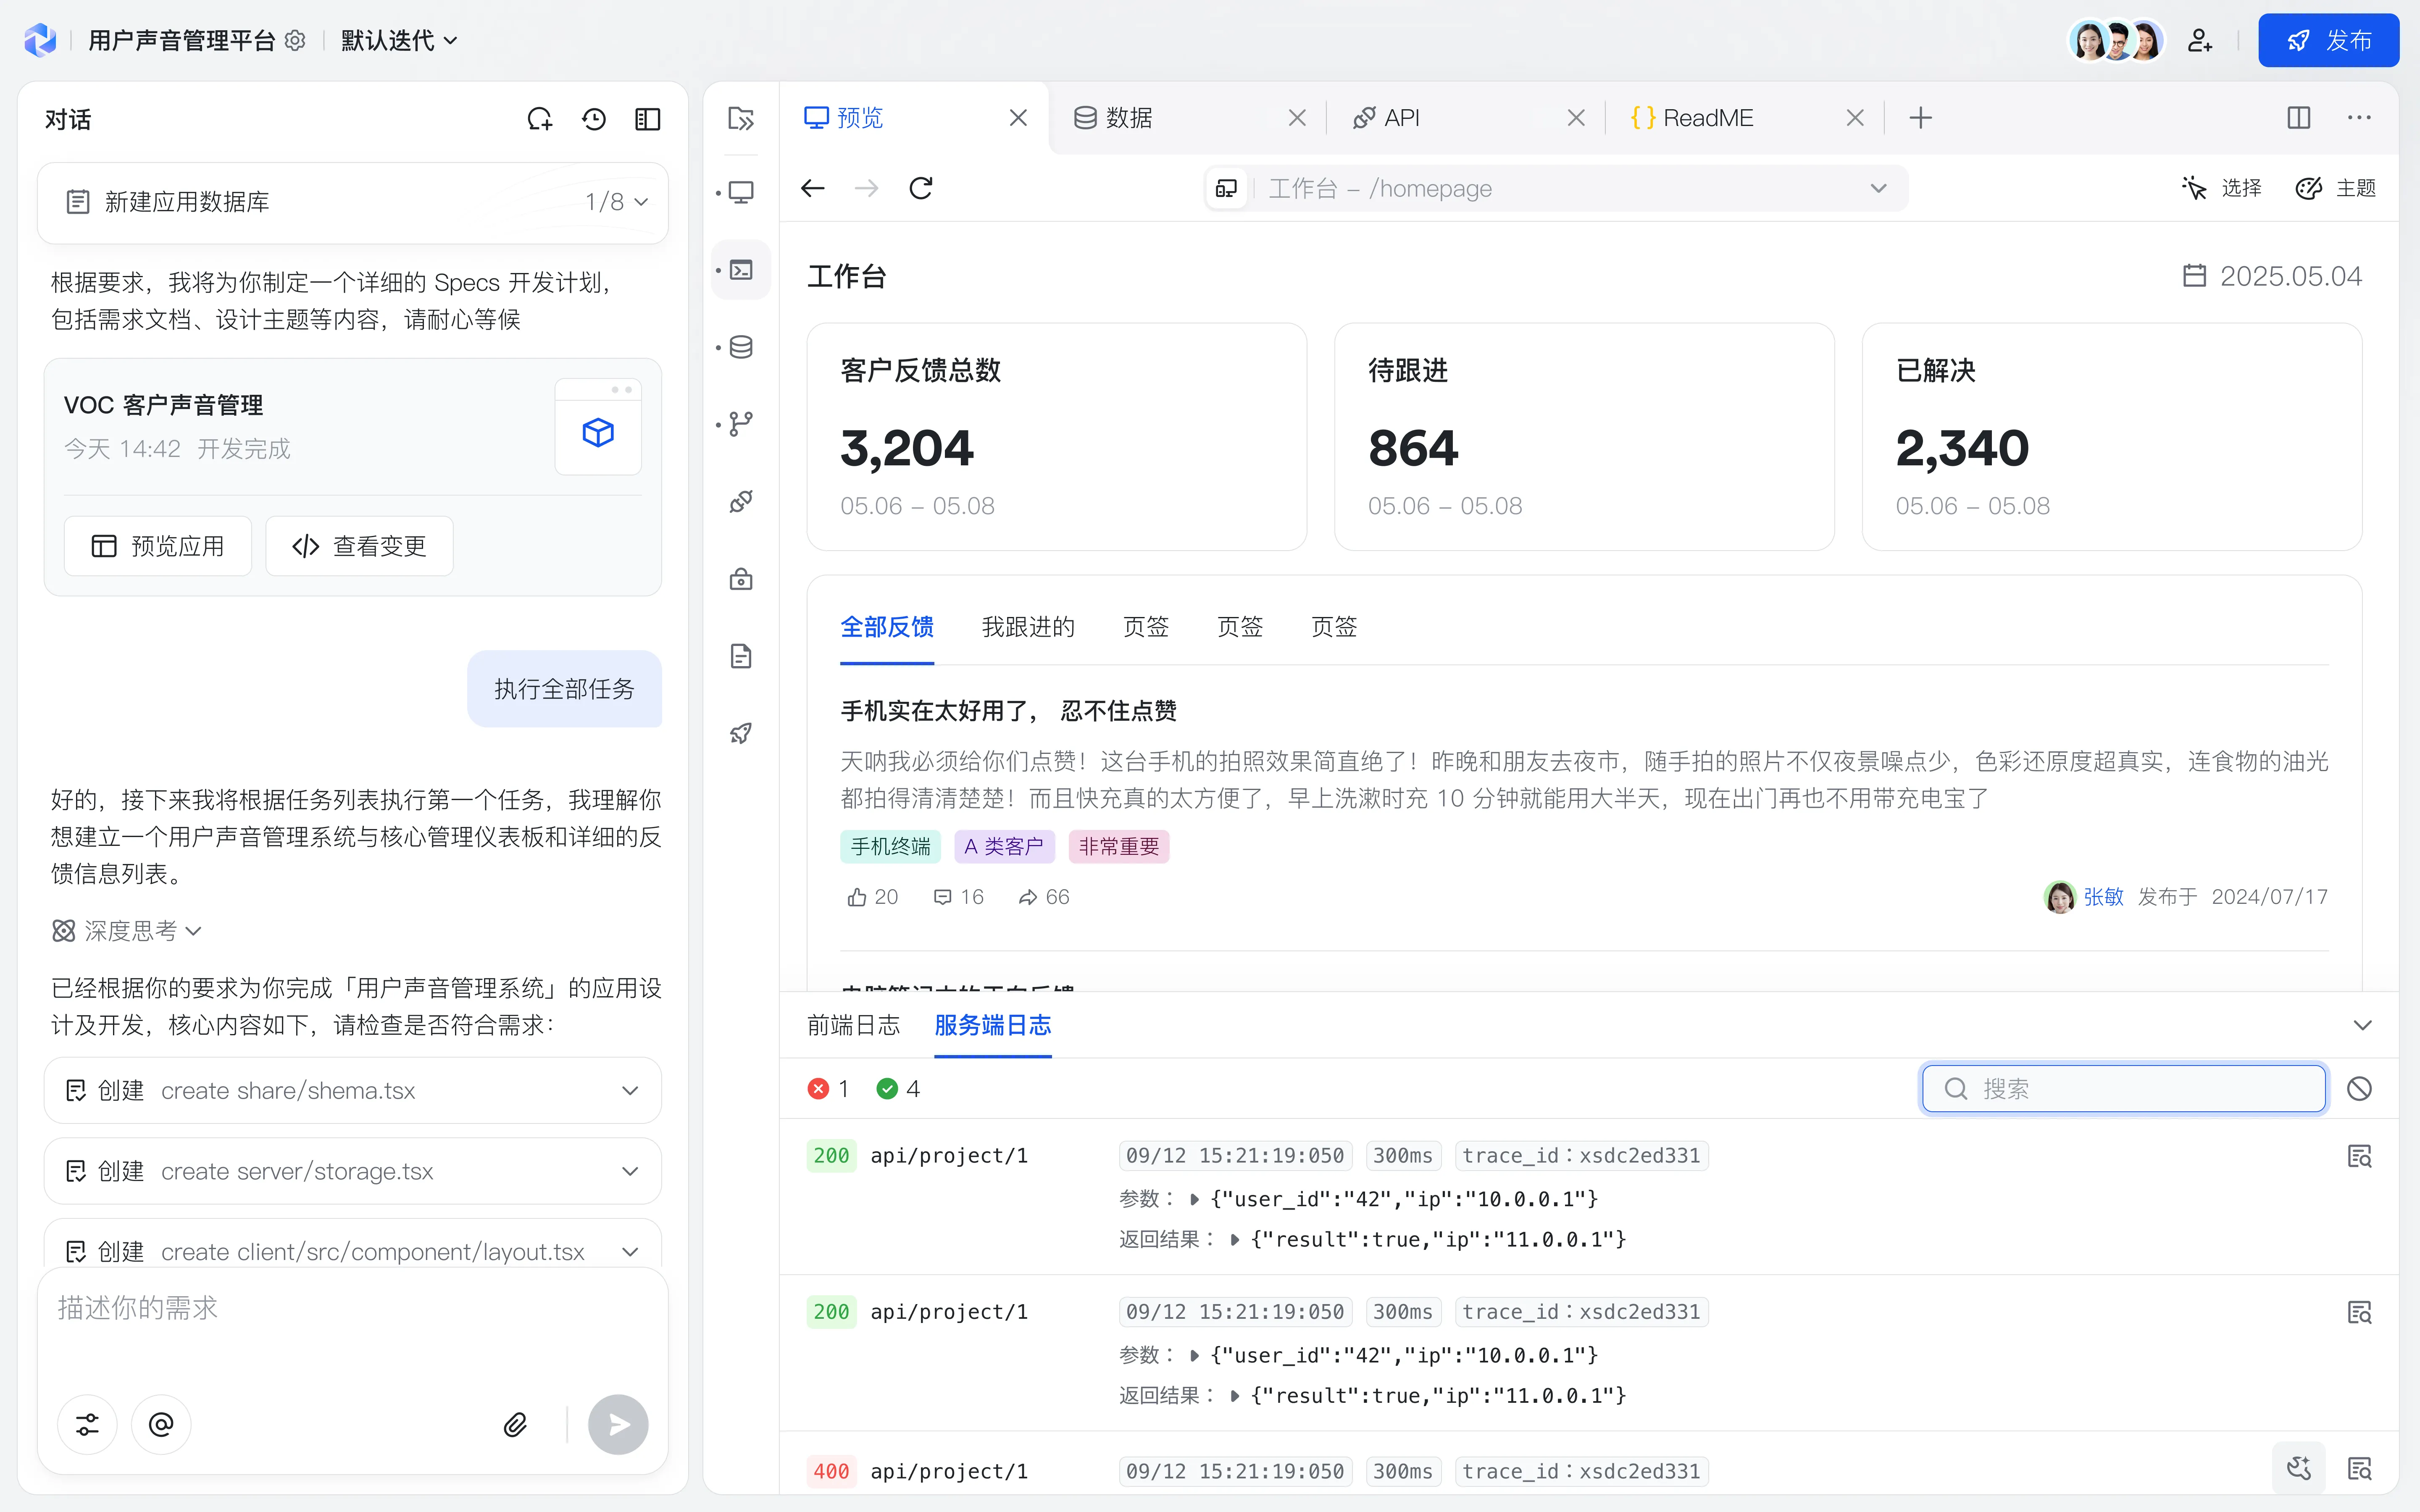The height and width of the screenshot is (1512, 2420).
Task: Open the API plug icon in sidebar
Action: coord(741,501)
